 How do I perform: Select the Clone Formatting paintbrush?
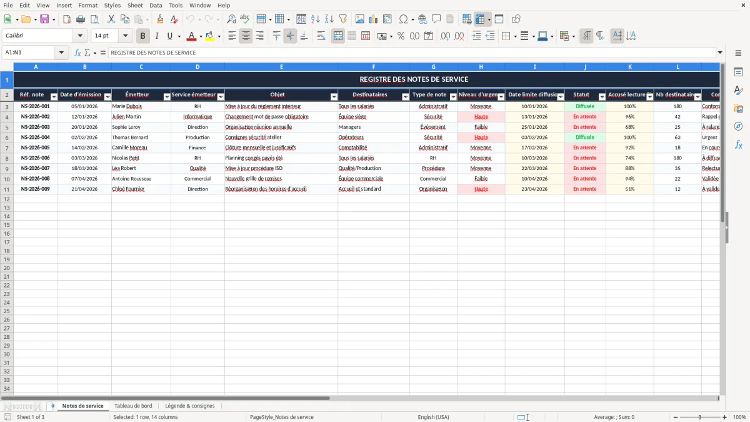click(x=160, y=19)
